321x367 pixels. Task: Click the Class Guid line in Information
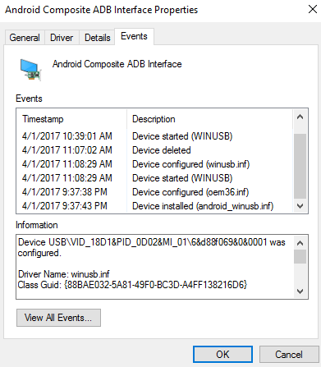[x=132, y=285]
